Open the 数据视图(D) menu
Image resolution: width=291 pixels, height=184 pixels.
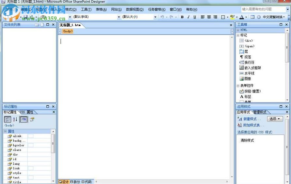point(135,9)
